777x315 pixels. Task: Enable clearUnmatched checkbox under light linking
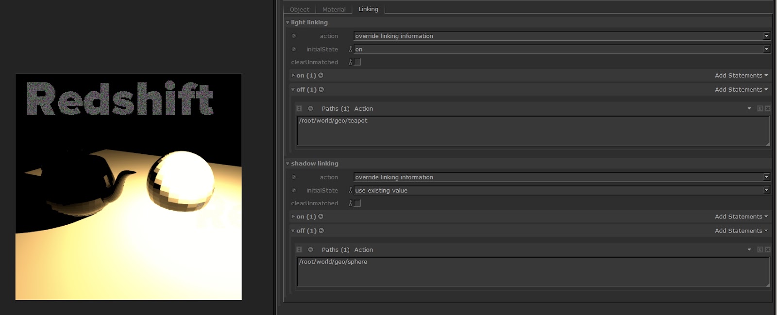coord(357,62)
